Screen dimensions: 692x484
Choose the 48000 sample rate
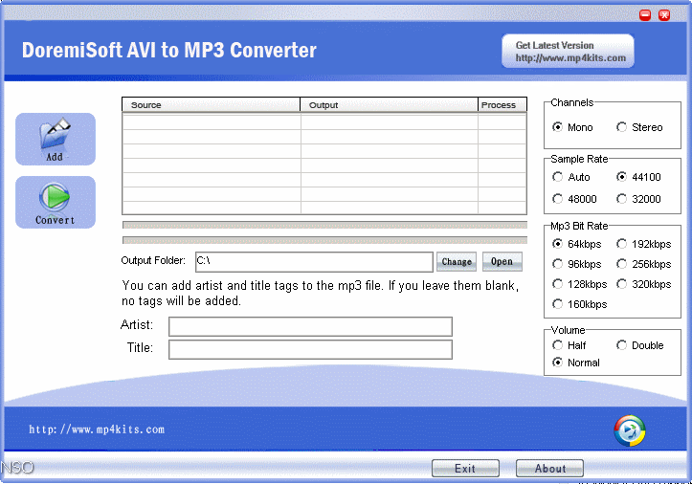click(x=558, y=199)
